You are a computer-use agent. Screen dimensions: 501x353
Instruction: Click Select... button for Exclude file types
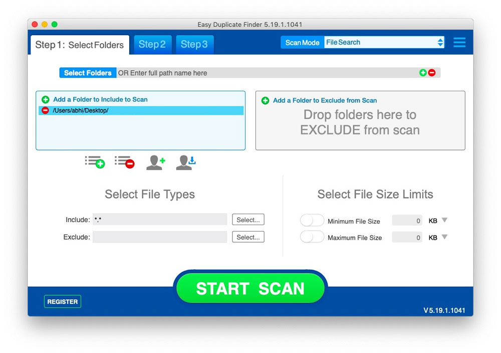(x=248, y=237)
